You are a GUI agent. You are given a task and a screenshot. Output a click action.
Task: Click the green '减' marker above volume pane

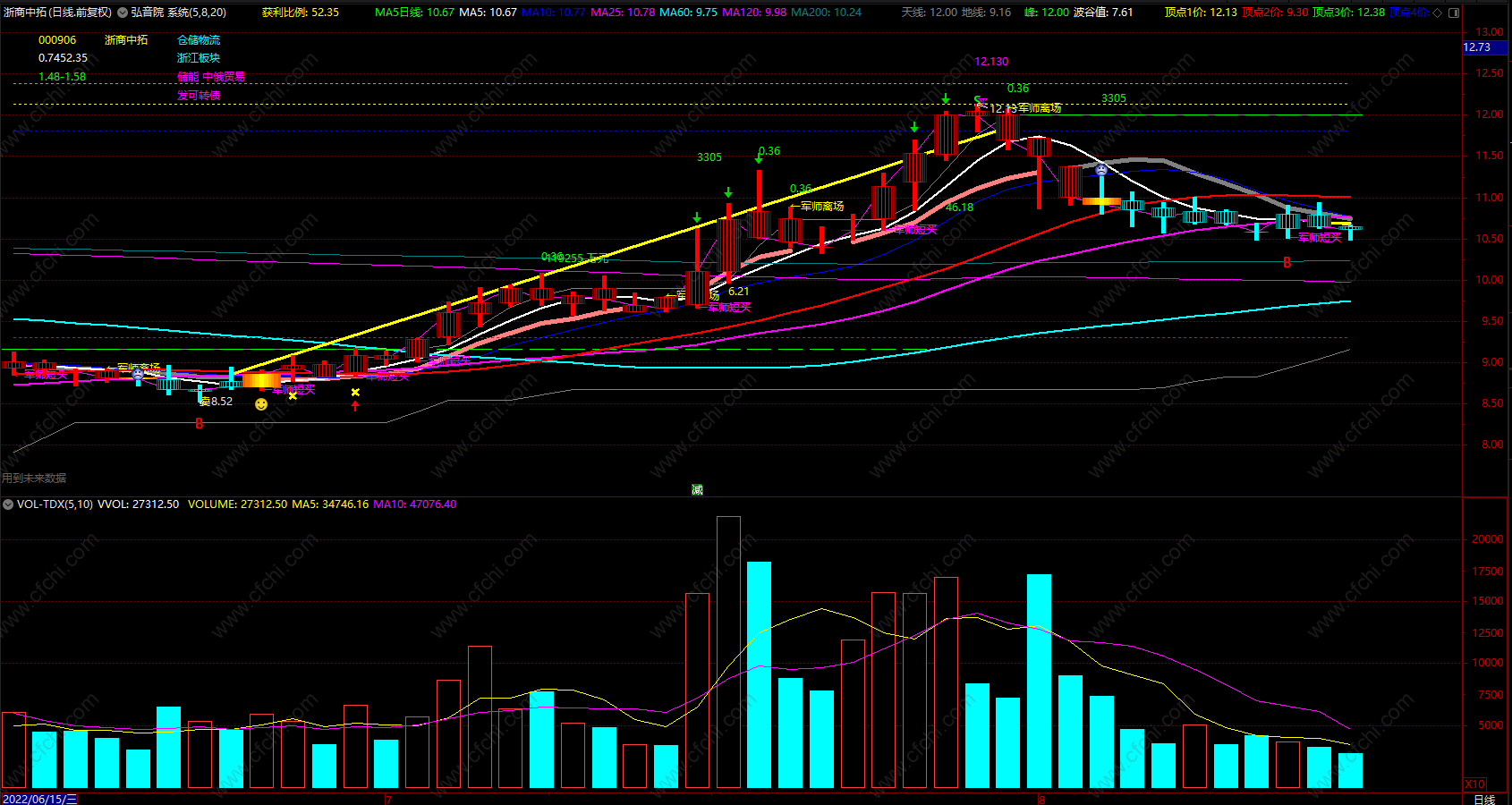697,489
